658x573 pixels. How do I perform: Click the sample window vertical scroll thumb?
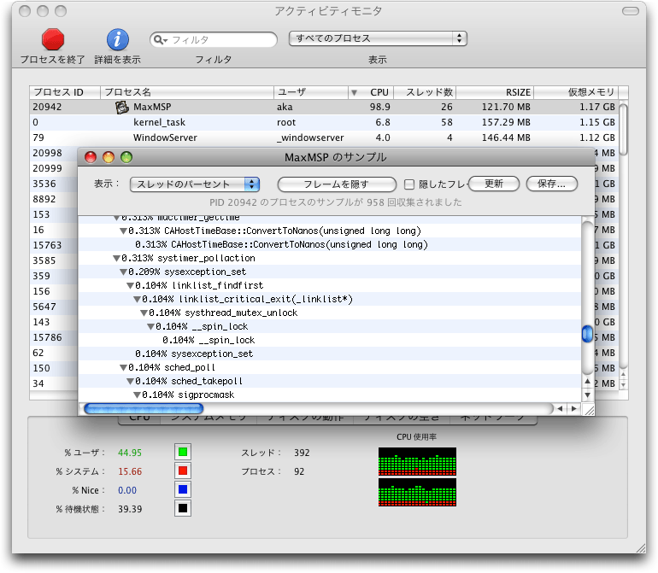[x=588, y=334]
